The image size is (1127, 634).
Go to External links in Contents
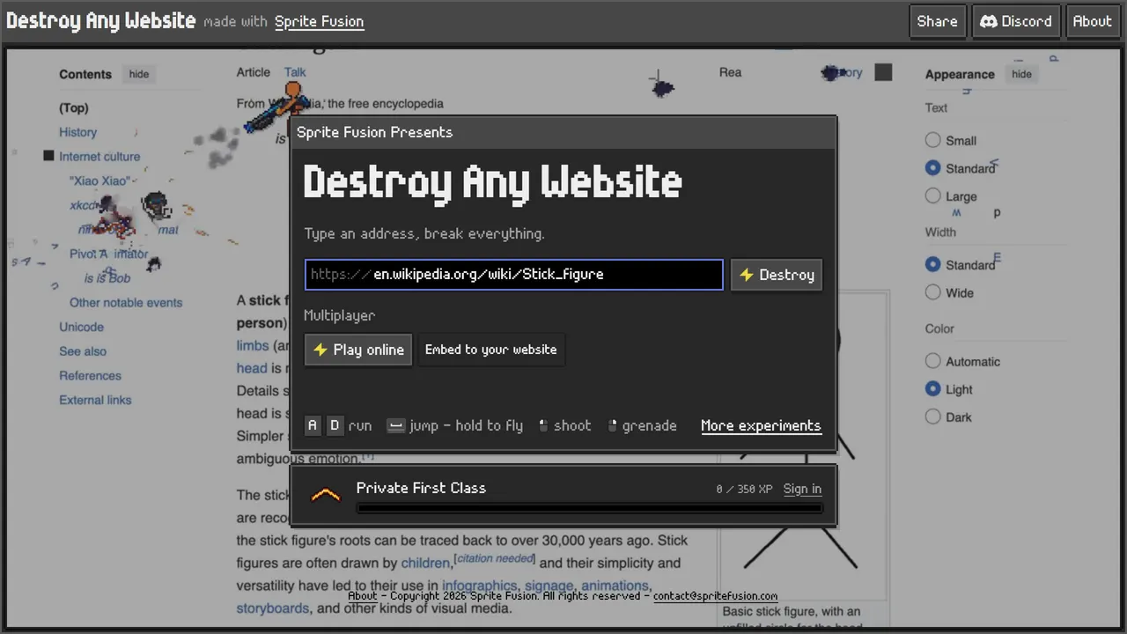[95, 400]
